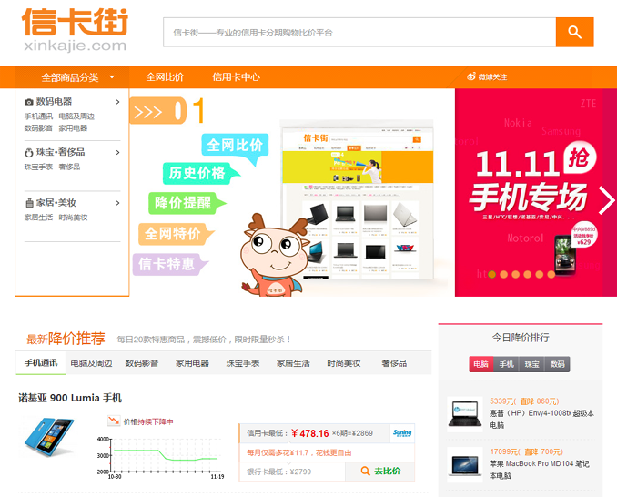The image size is (617, 497).
Task: Click the 11.11 手机专场 banner
Action: [x=536, y=192]
